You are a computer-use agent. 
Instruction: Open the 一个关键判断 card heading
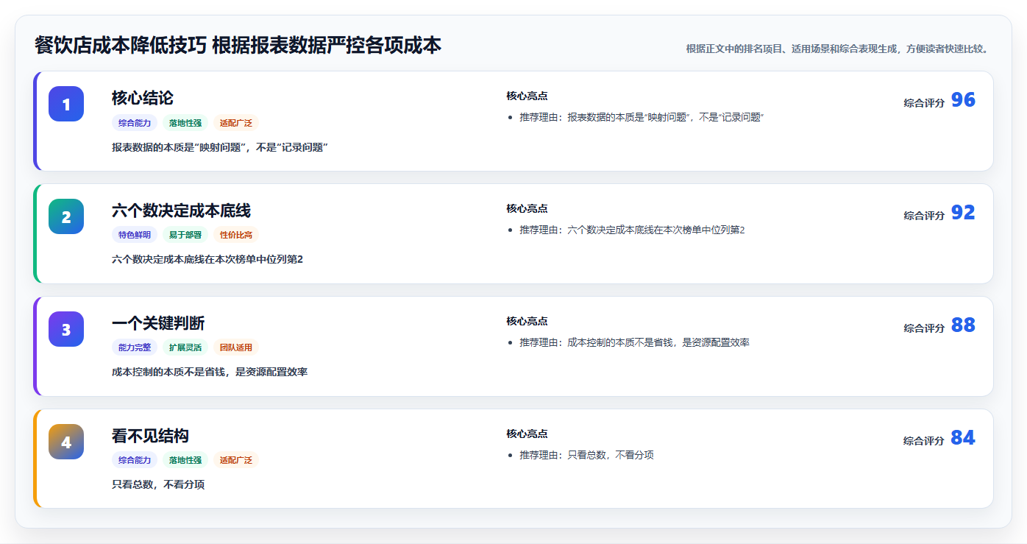click(x=158, y=323)
